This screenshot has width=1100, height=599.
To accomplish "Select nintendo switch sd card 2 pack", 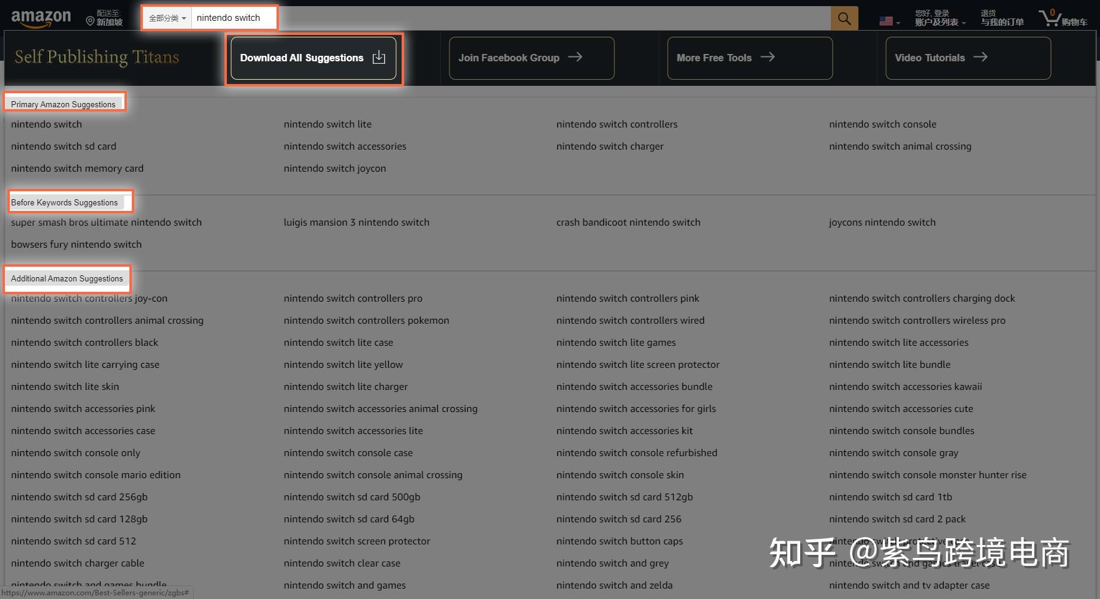I will [898, 519].
